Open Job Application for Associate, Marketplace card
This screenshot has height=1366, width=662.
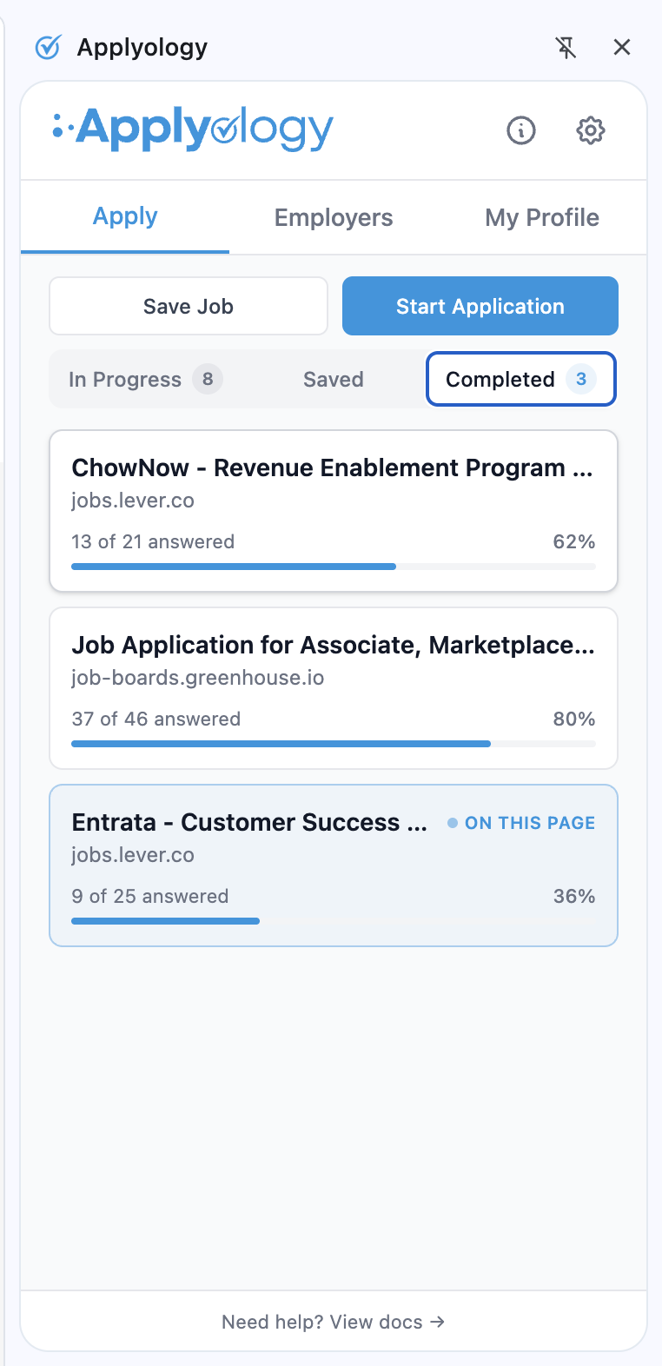(334, 688)
